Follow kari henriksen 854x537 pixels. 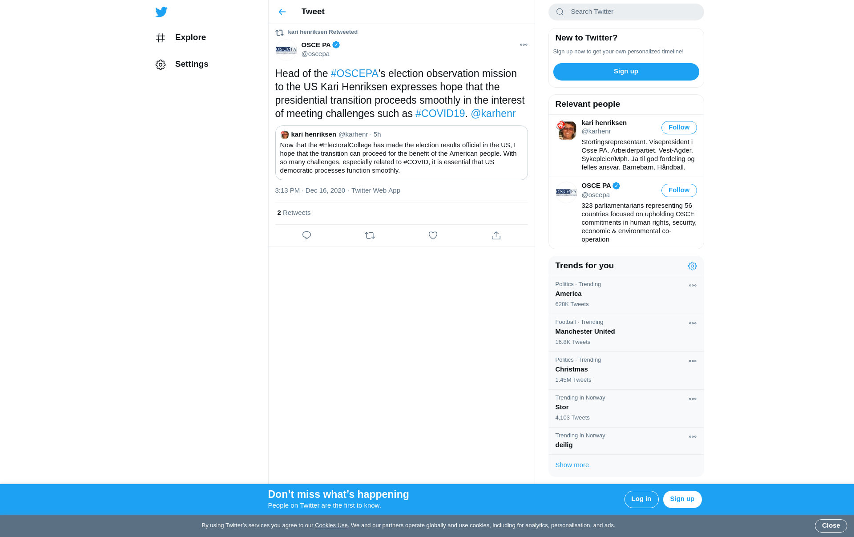pyautogui.click(x=679, y=128)
